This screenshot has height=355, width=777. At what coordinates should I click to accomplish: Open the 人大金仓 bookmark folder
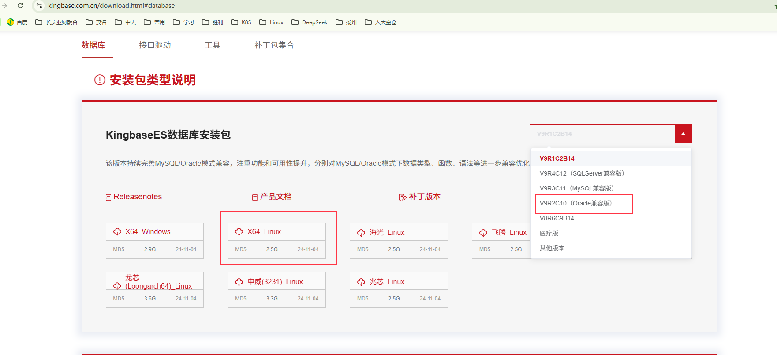pos(380,22)
